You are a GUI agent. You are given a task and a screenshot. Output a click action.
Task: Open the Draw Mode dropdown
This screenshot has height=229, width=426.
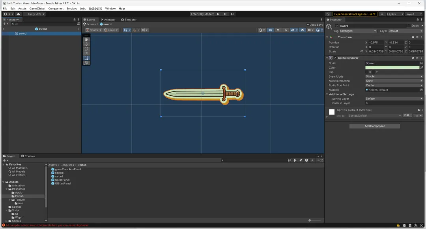[x=394, y=76]
